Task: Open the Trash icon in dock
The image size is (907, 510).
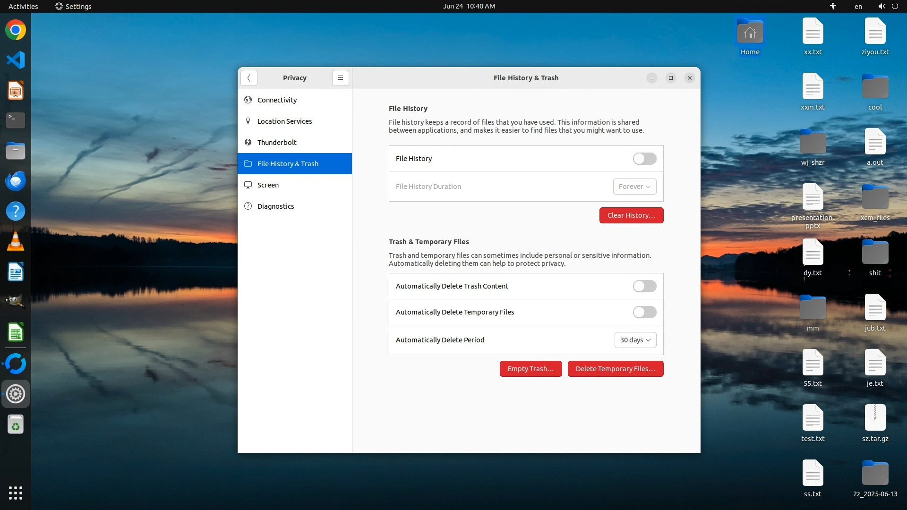Action: click(16, 425)
